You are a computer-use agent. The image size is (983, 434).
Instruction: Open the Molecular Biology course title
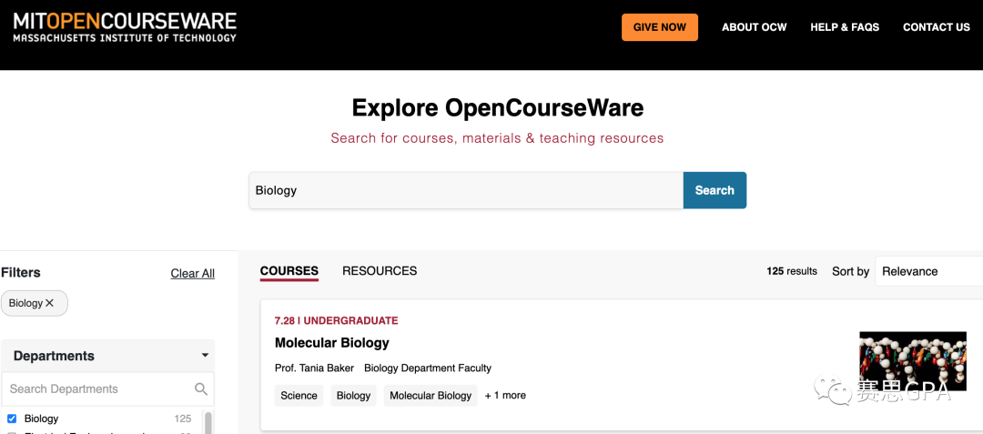pyautogui.click(x=331, y=343)
